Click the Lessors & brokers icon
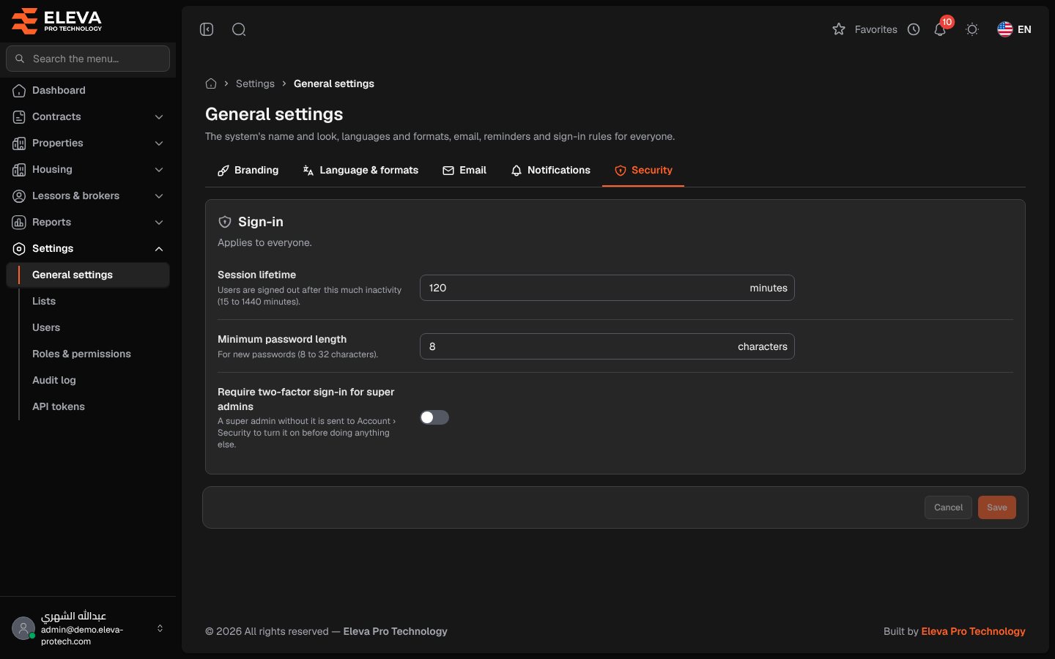This screenshot has height=659, width=1055. pos(19,196)
